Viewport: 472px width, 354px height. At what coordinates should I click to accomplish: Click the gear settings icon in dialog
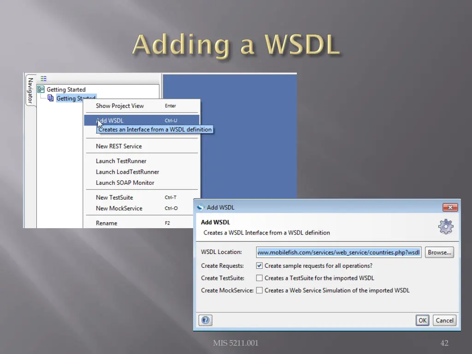pyautogui.click(x=446, y=226)
